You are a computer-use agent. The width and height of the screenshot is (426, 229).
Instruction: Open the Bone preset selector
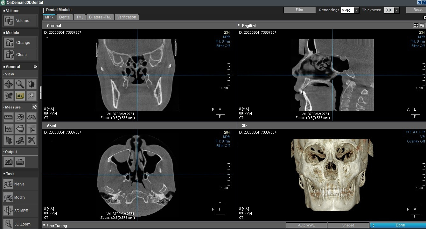pos(398,225)
